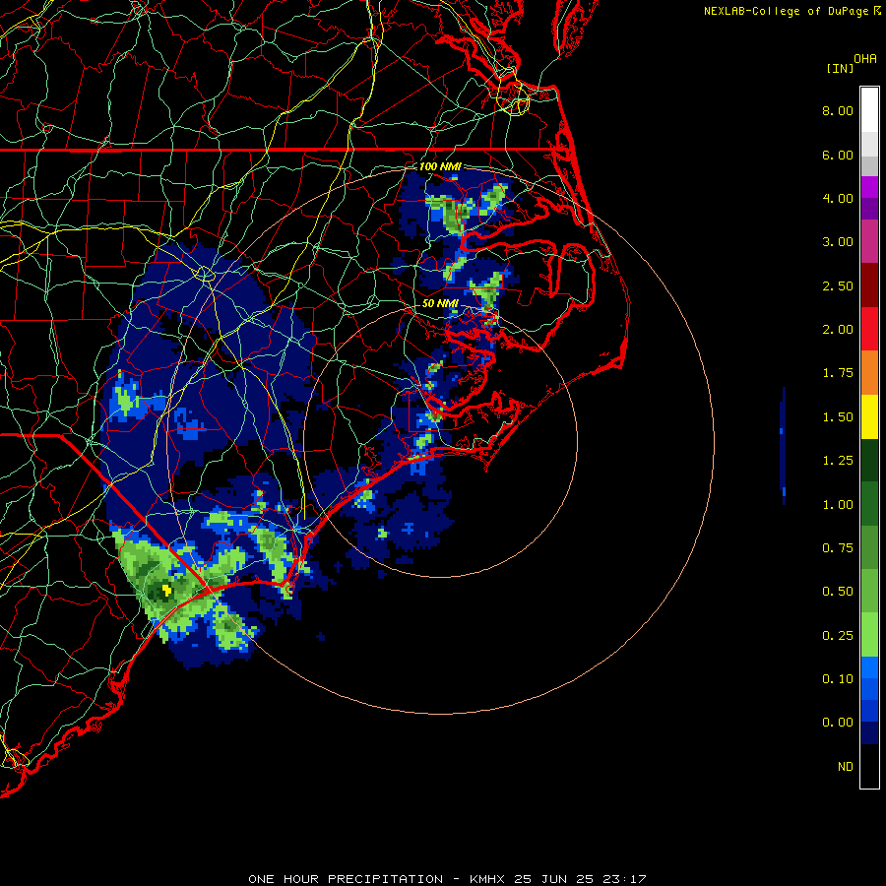Image resolution: width=886 pixels, height=886 pixels.
Task: Click the yellow 1.50-inch precipitation maximum pixel
Action: (166, 590)
